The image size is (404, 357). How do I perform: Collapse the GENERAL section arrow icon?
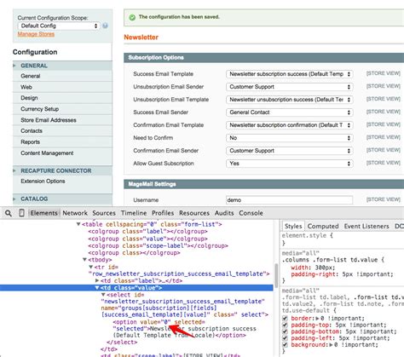(x=14, y=66)
